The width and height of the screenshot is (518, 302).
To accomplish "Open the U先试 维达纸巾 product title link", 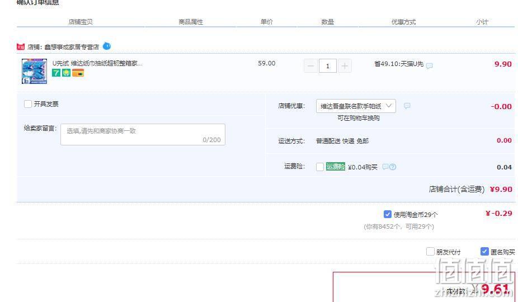I will [97, 63].
